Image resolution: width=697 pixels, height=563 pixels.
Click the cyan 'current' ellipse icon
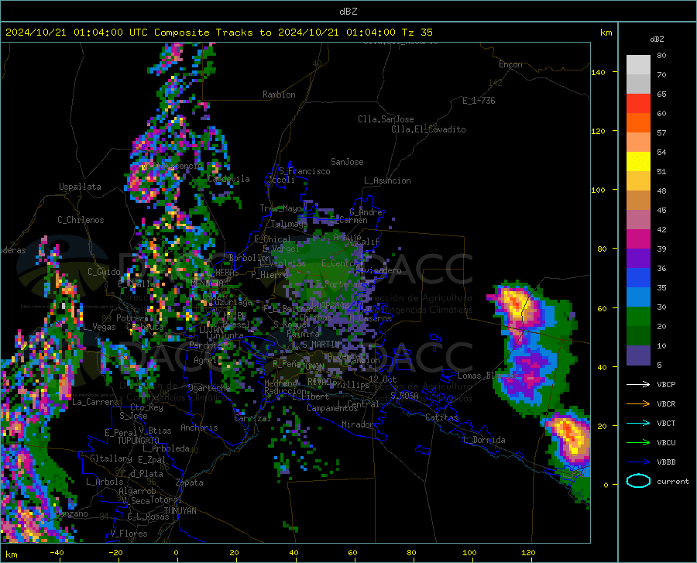tap(638, 481)
